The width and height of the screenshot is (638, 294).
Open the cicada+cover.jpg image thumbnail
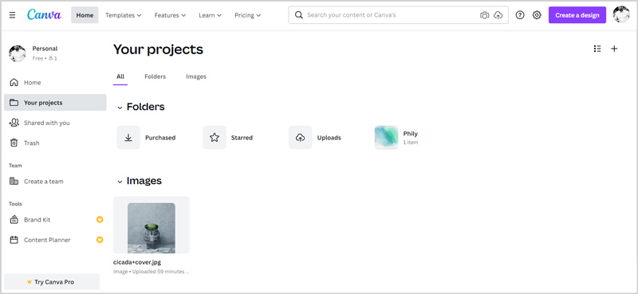pos(152,225)
